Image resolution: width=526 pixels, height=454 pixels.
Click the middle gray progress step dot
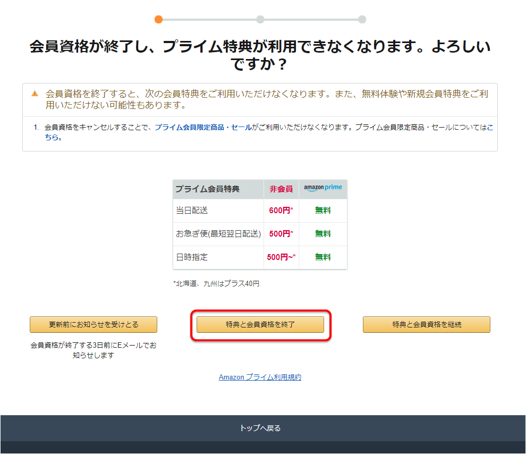pyautogui.click(x=260, y=20)
